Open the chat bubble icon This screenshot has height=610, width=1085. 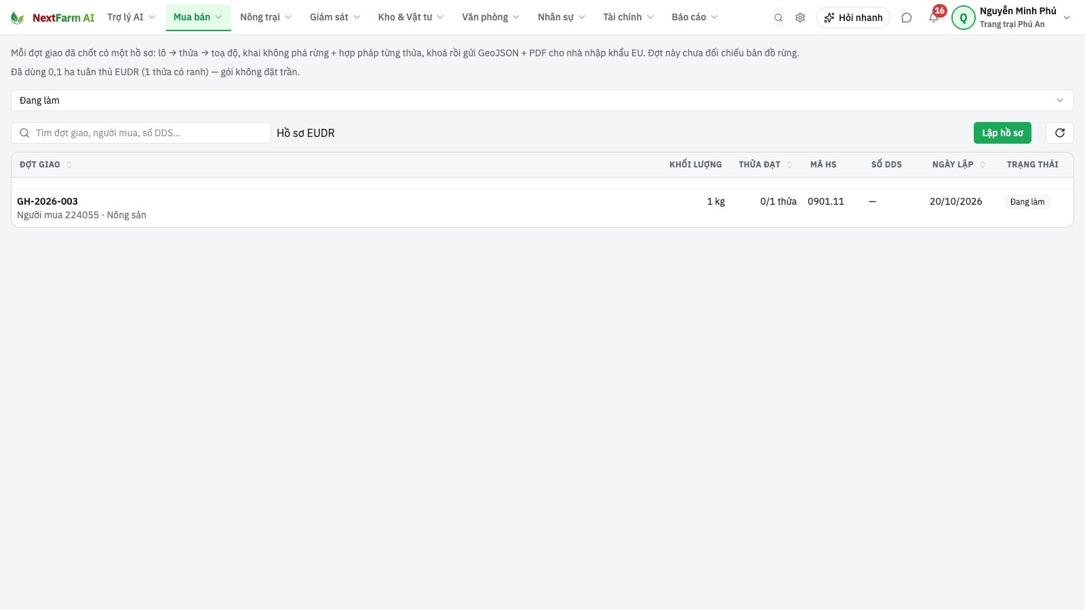coord(907,18)
